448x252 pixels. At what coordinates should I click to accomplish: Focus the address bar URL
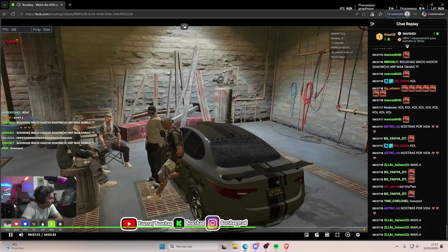click(x=79, y=14)
